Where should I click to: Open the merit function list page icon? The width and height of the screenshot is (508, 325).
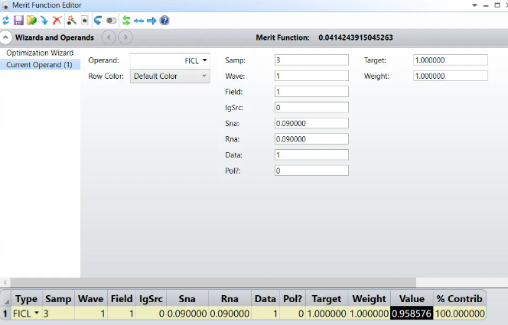tap(85, 21)
